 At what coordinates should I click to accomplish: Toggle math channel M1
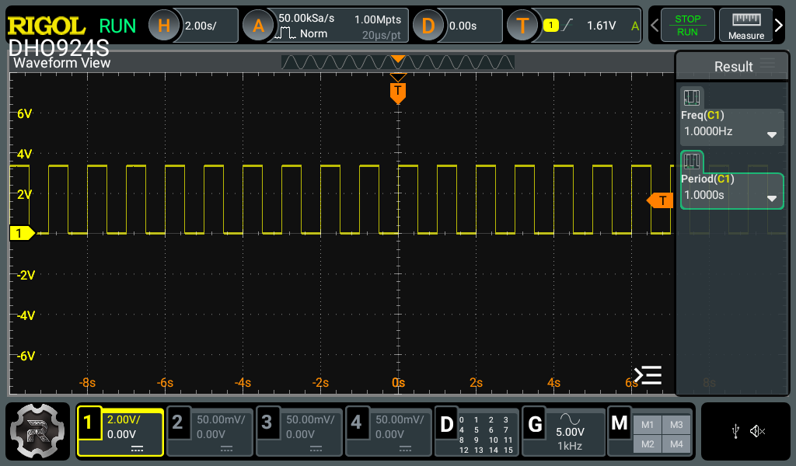(648, 425)
